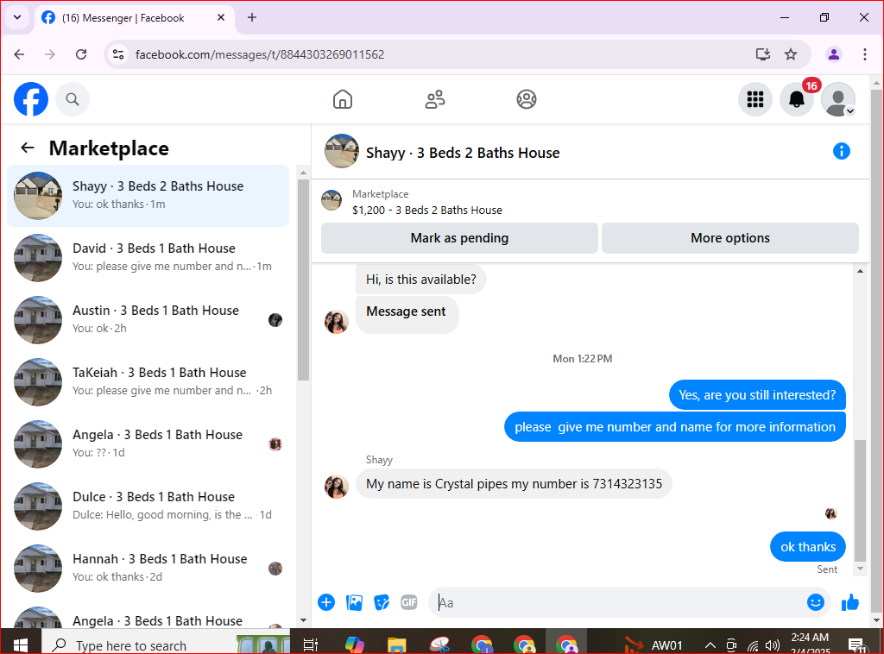Open the Facebook menu grid icon
This screenshot has width=884, height=654.
click(x=755, y=99)
